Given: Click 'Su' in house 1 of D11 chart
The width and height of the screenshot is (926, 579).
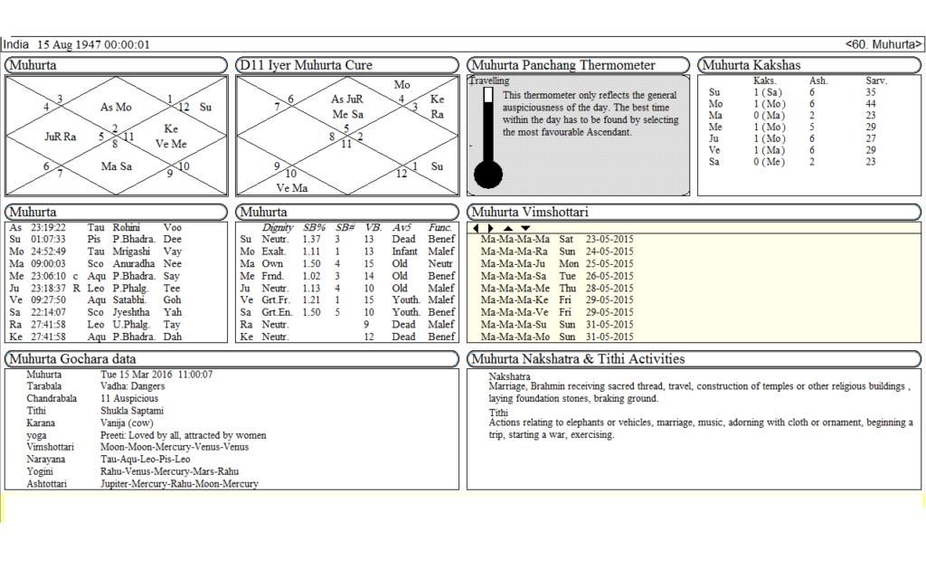Looking at the screenshot, I should click(x=437, y=166).
